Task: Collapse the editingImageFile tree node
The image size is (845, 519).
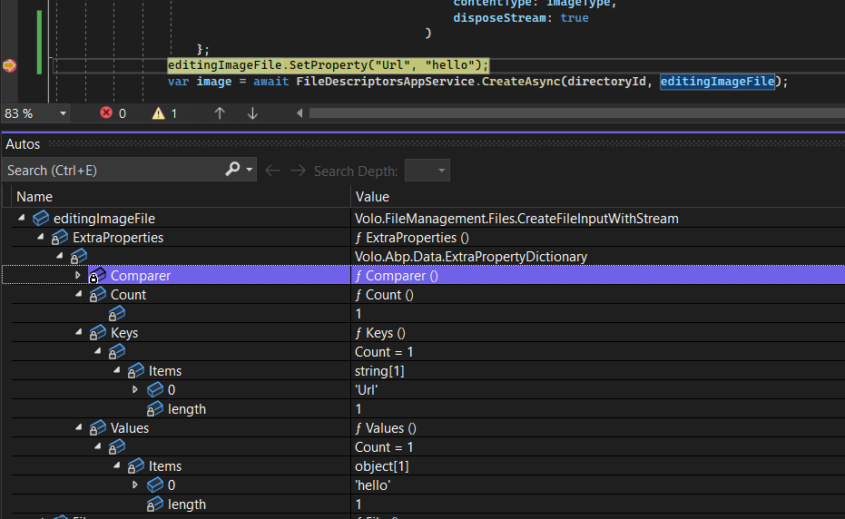Action: (x=21, y=219)
